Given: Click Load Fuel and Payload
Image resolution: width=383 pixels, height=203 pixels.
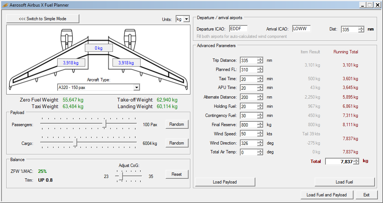Looking at the screenshot, I should [327, 195].
